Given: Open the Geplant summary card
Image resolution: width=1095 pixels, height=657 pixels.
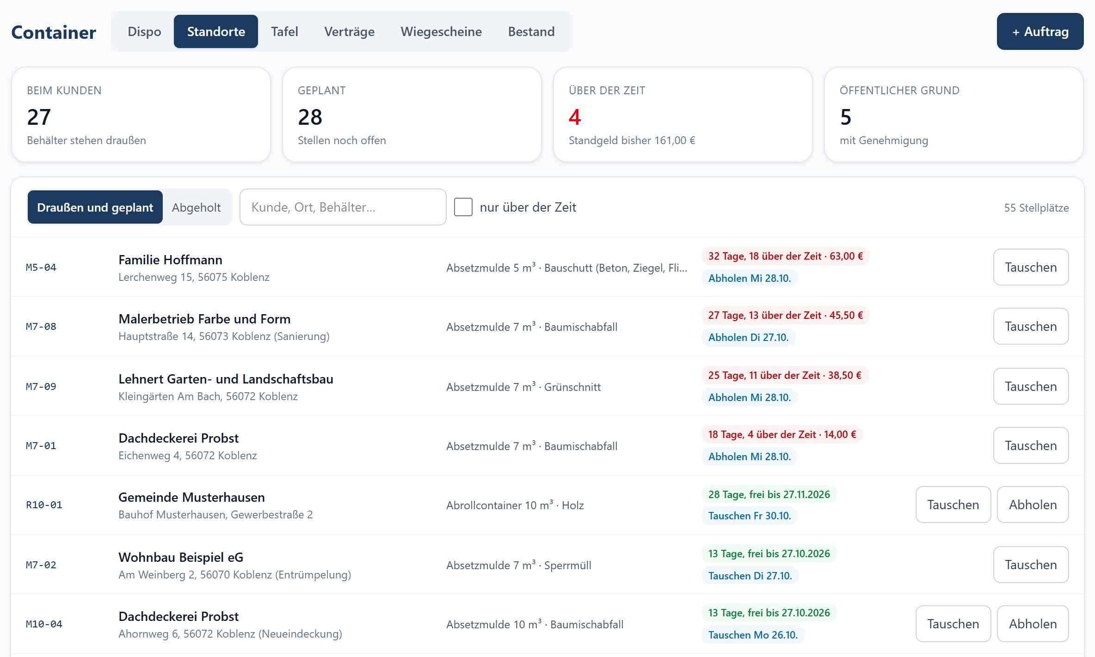Looking at the screenshot, I should point(412,115).
